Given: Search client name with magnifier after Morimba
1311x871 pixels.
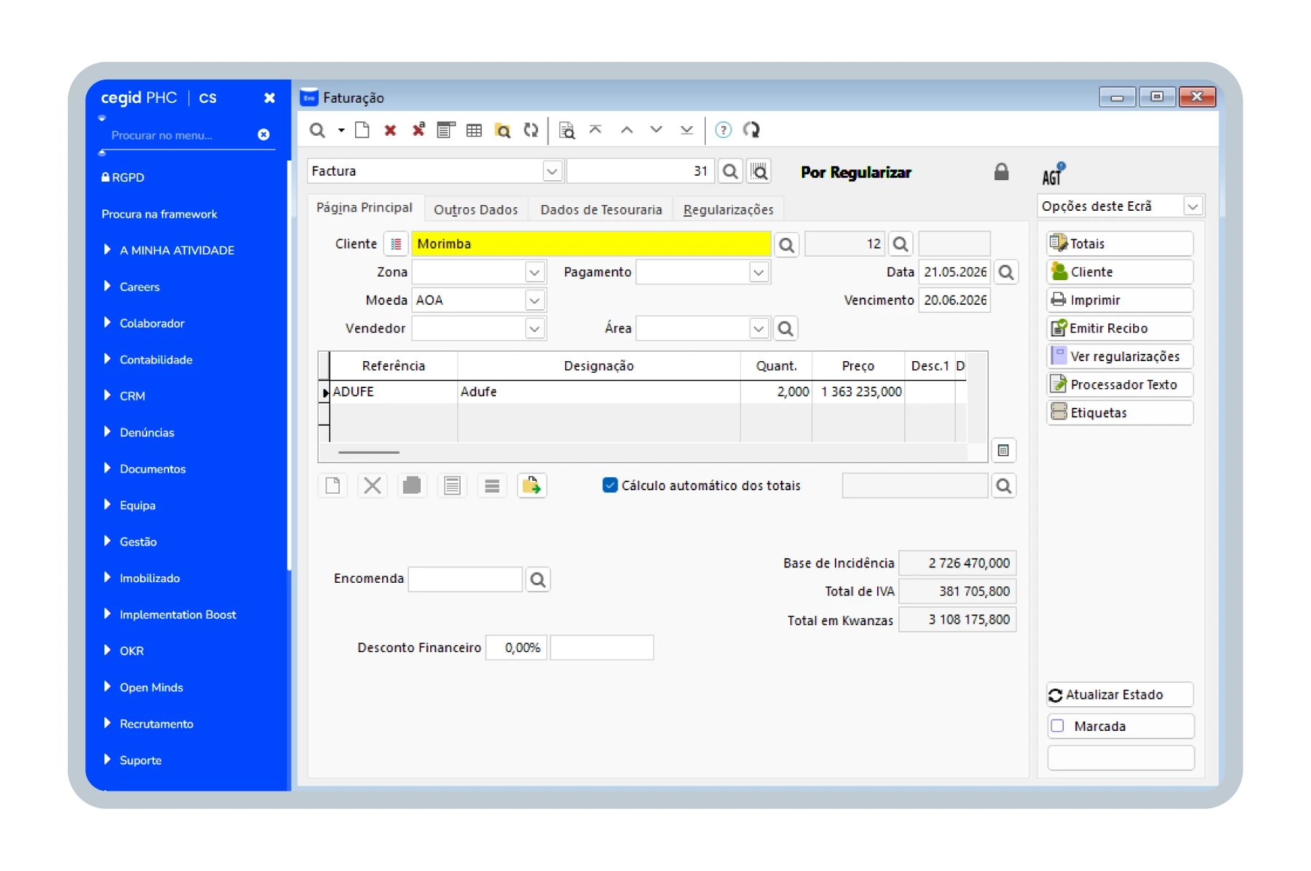Looking at the screenshot, I should tap(787, 245).
